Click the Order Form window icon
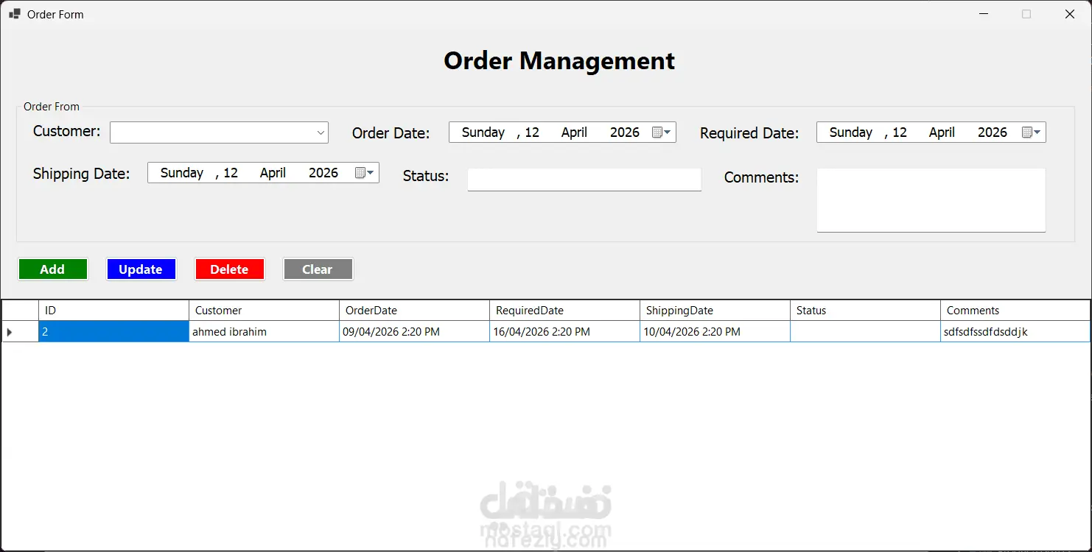Image resolution: width=1092 pixels, height=552 pixels. pos(15,14)
